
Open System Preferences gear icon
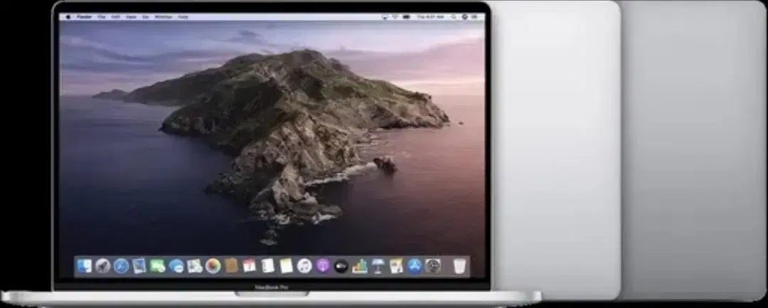click(x=433, y=266)
